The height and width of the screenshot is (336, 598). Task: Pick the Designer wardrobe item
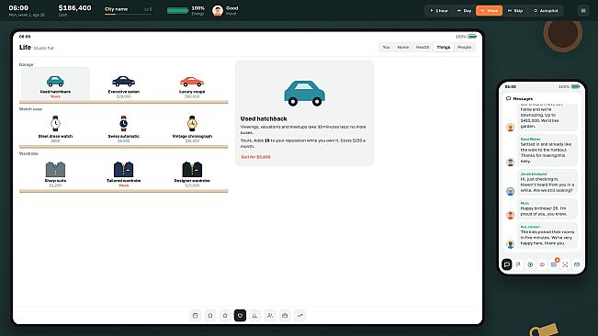192,174
